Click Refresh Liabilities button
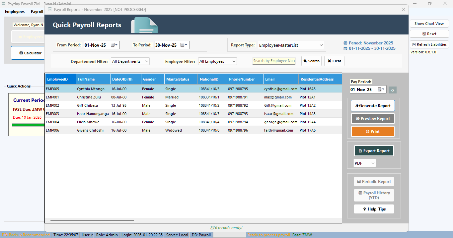 429,44
